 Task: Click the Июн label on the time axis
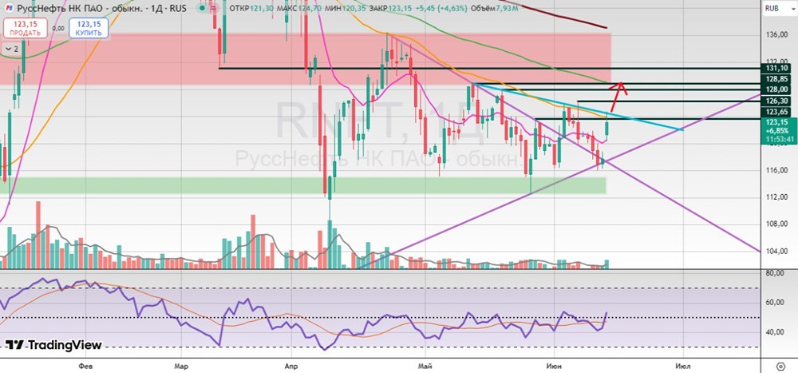[x=553, y=366]
